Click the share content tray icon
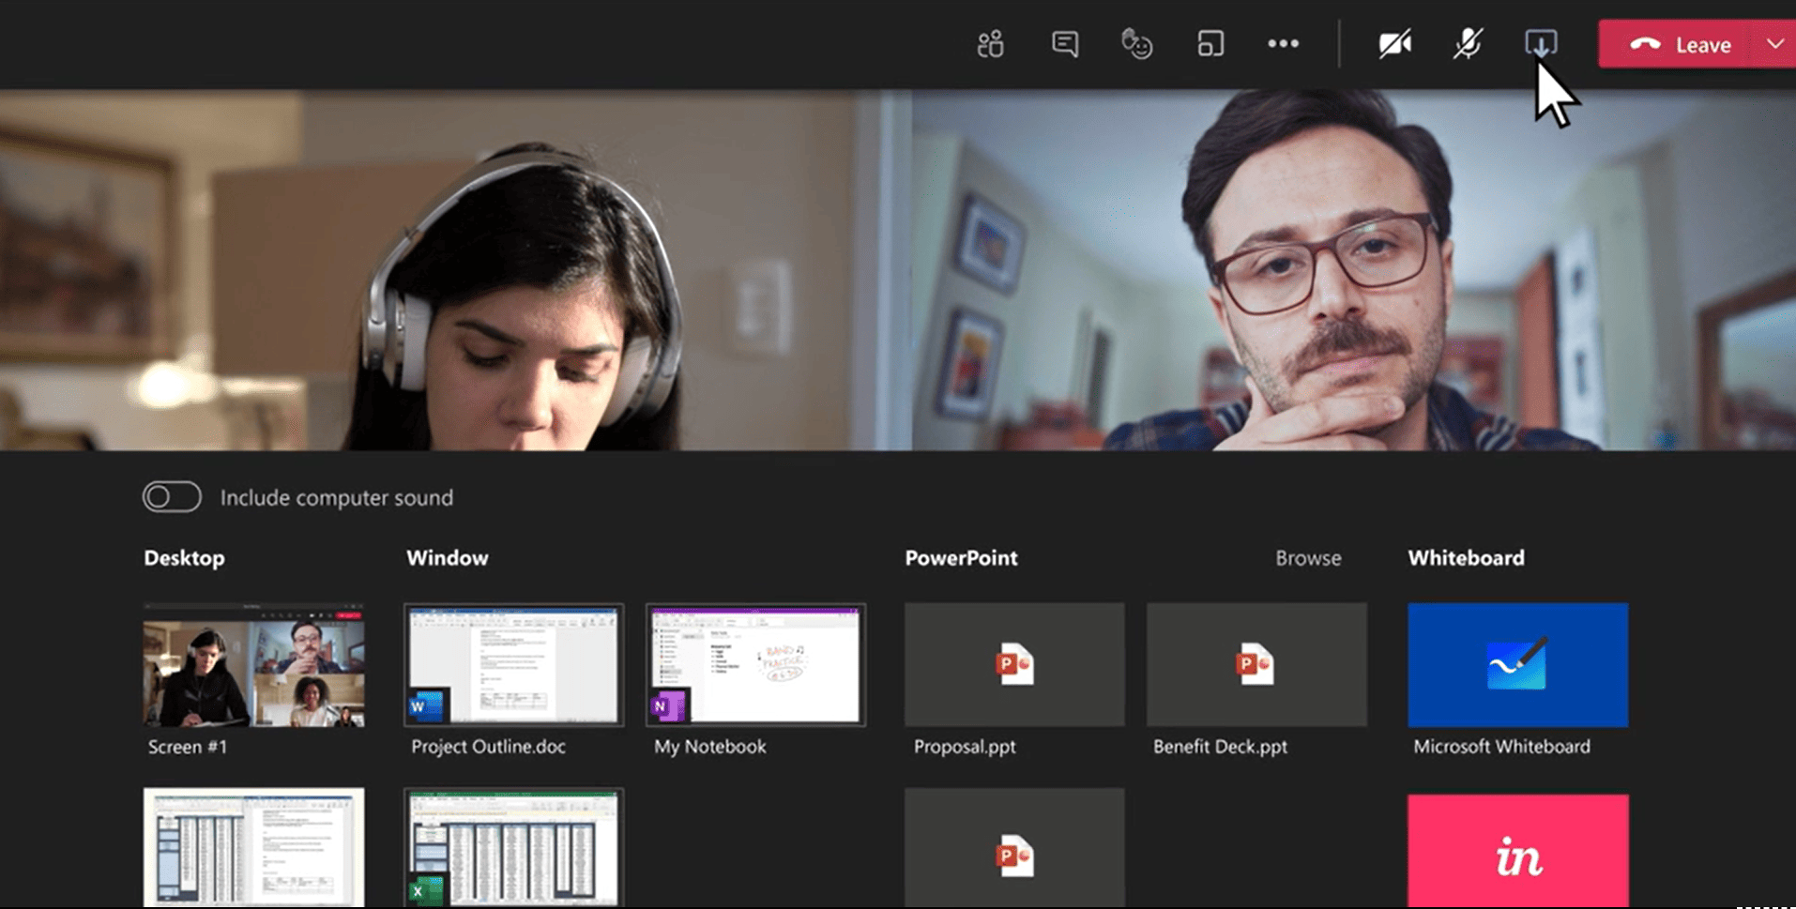Image resolution: width=1796 pixels, height=909 pixels. (1540, 43)
